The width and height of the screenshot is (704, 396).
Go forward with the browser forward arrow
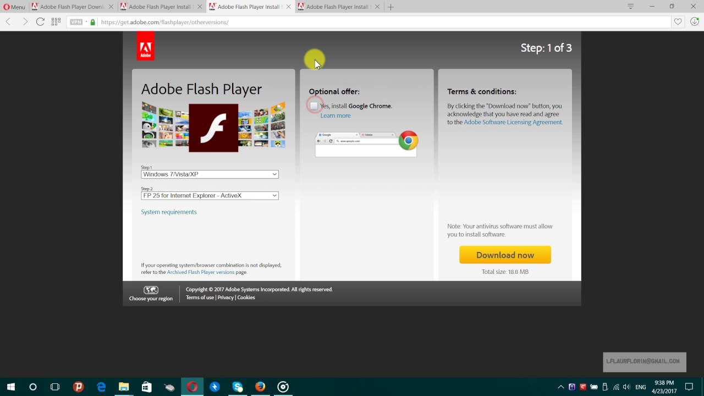[x=25, y=22]
